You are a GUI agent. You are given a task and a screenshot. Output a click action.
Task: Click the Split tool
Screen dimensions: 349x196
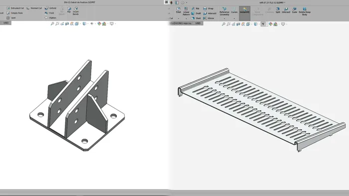pos(278,10)
